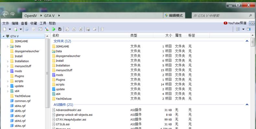Image resolution: width=256 pixels, height=129 pixels.
Task: Select GTSLib.asi file
Action: (150, 124)
